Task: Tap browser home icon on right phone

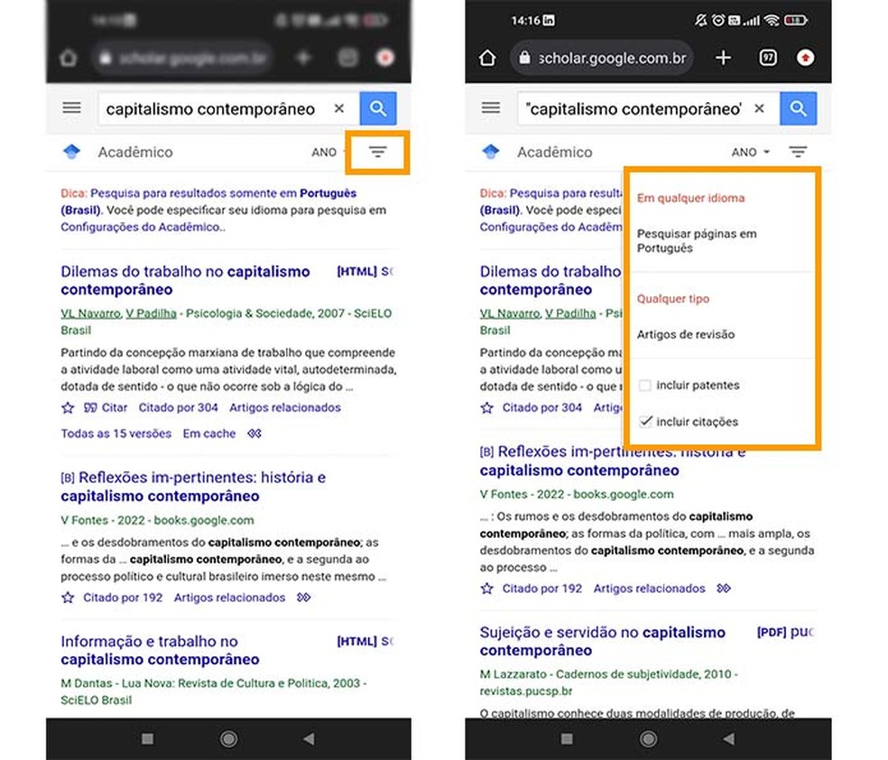Action: tap(487, 58)
